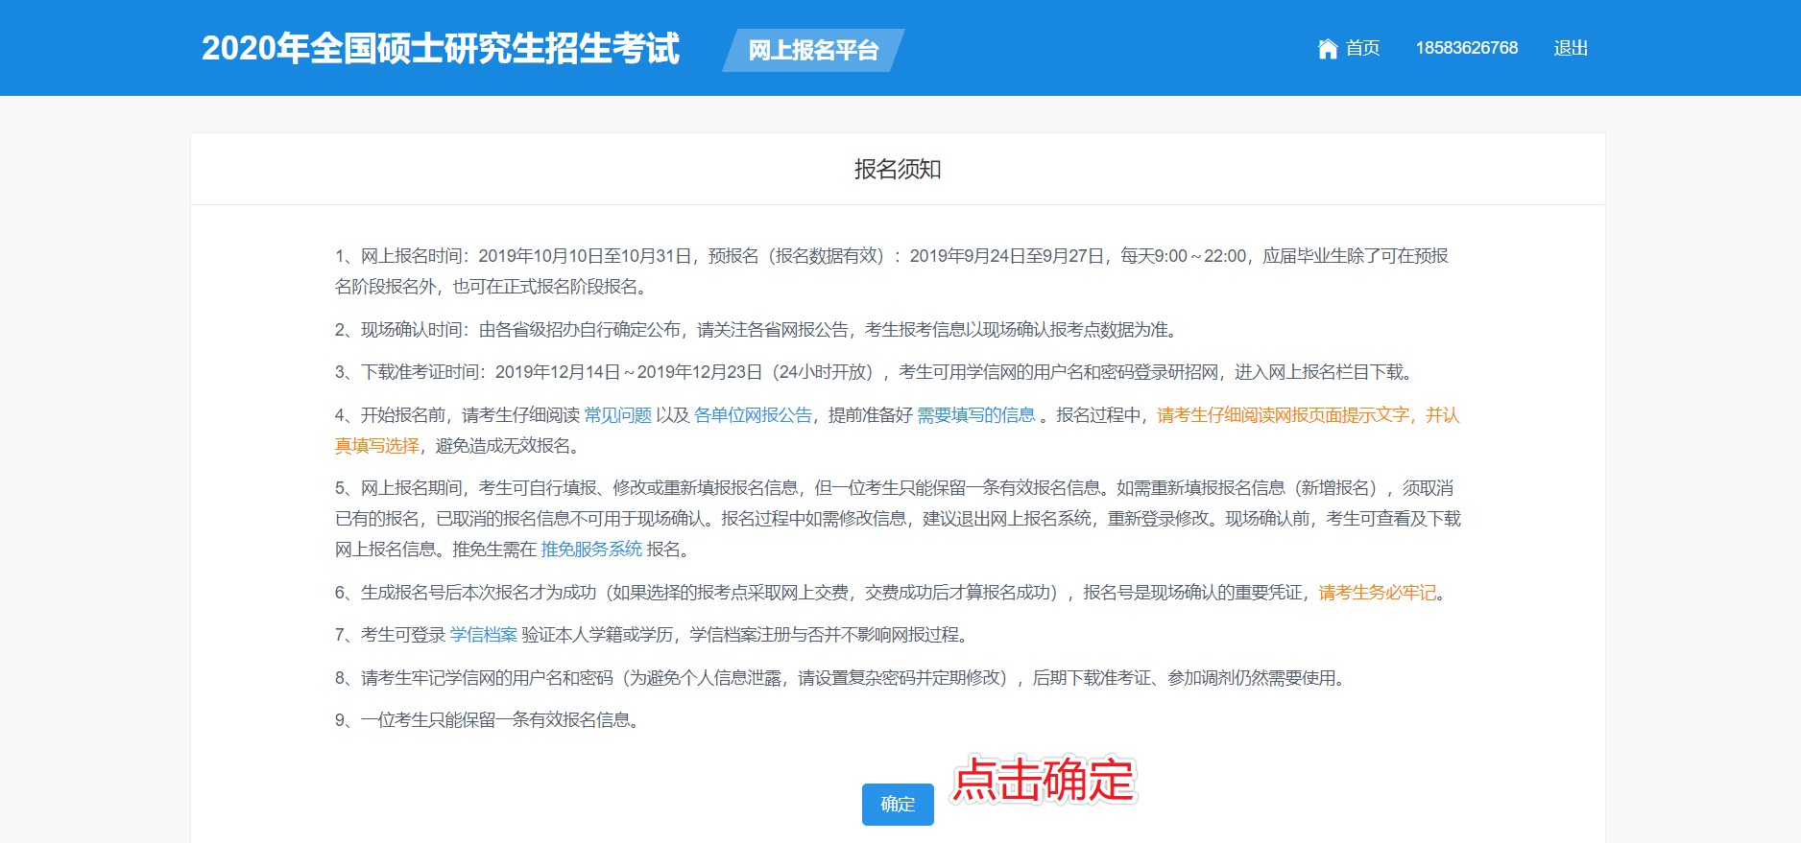1801x843 pixels.
Task: Click item 3 about 下载准考证时间
Action: coord(873,372)
